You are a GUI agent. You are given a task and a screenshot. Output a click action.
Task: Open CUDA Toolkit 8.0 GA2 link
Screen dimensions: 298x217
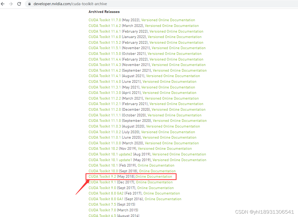pos(106,193)
